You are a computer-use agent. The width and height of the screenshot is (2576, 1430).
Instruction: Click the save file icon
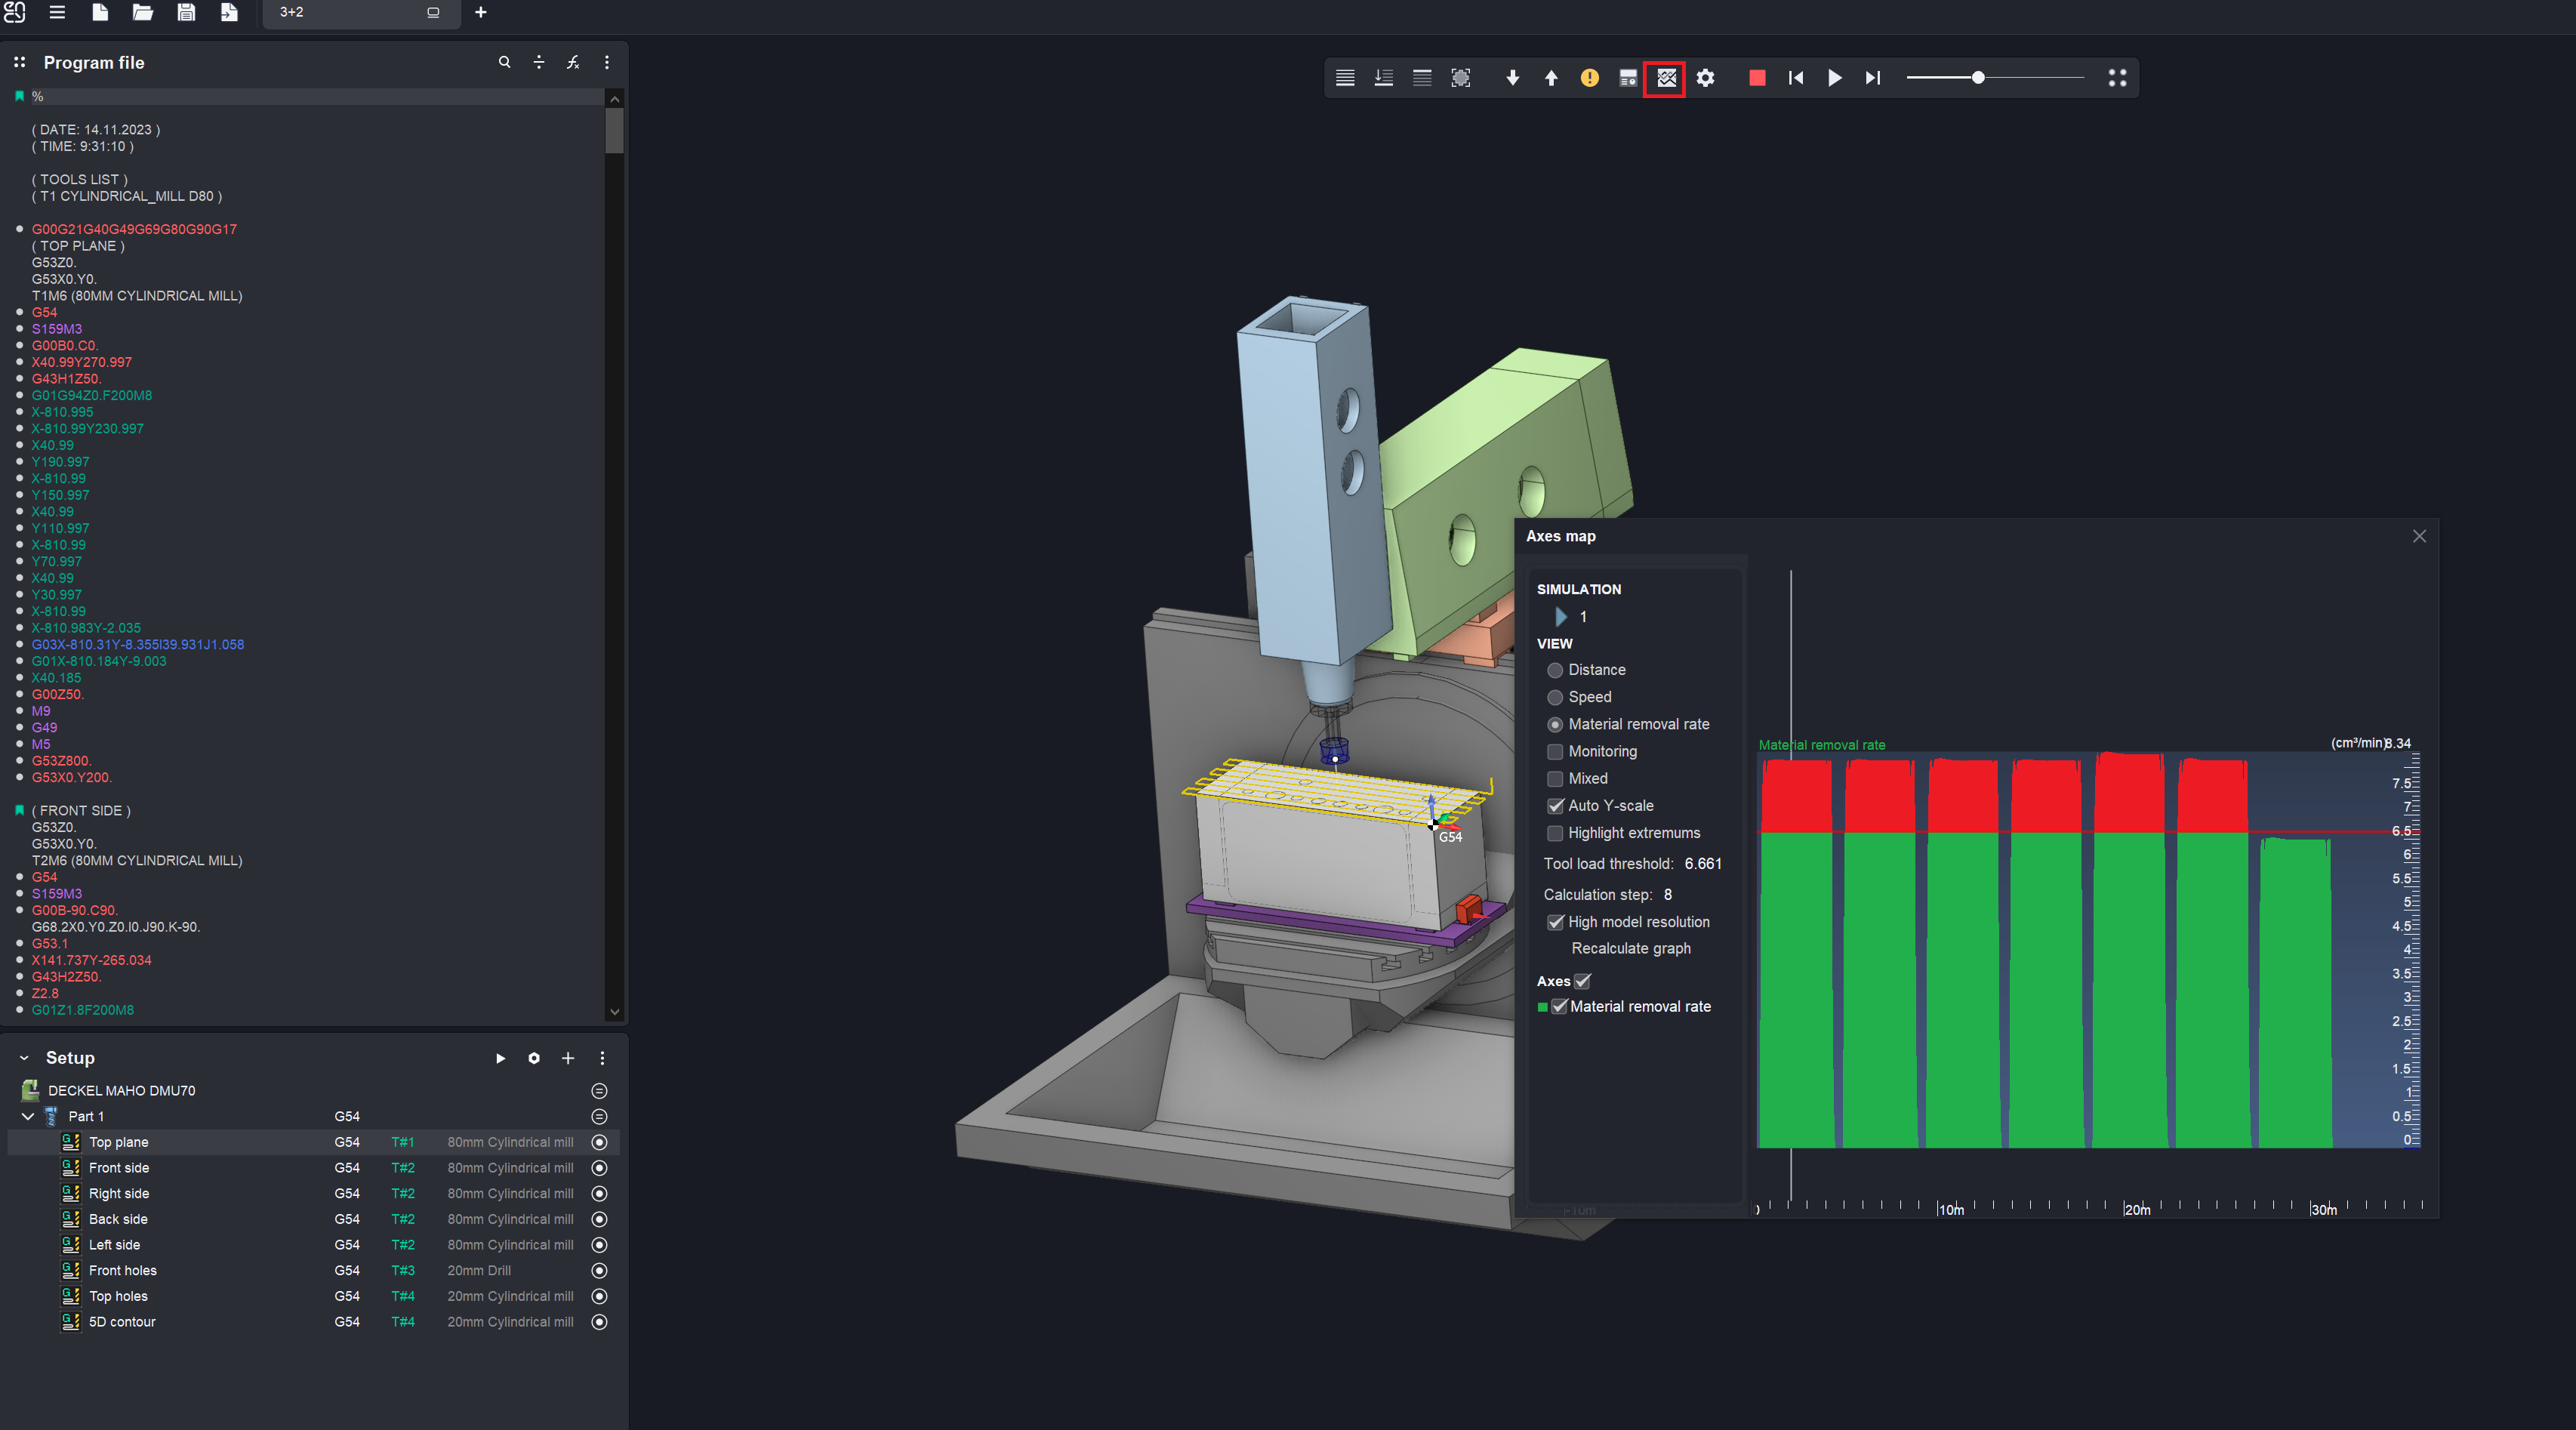pyautogui.click(x=186, y=12)
